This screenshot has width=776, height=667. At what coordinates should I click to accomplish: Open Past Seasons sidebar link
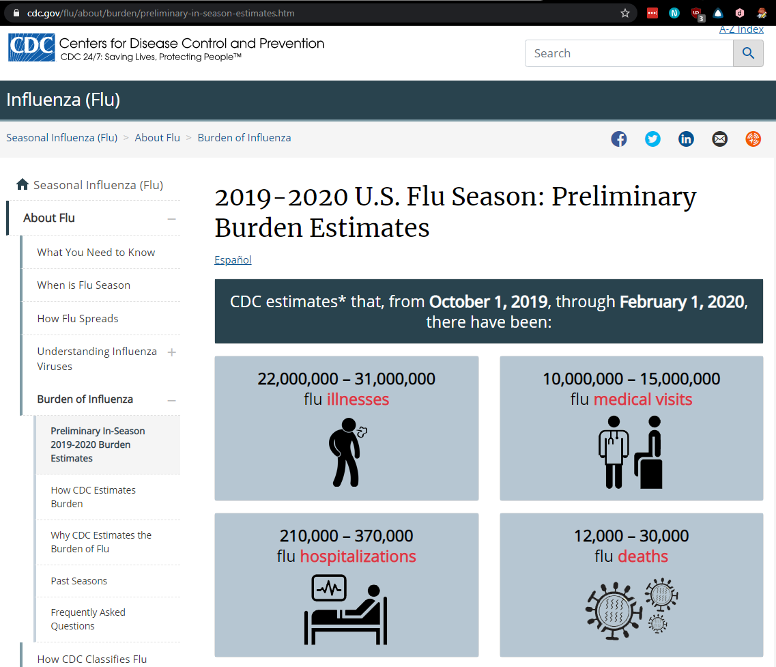[x=78, y=581]
